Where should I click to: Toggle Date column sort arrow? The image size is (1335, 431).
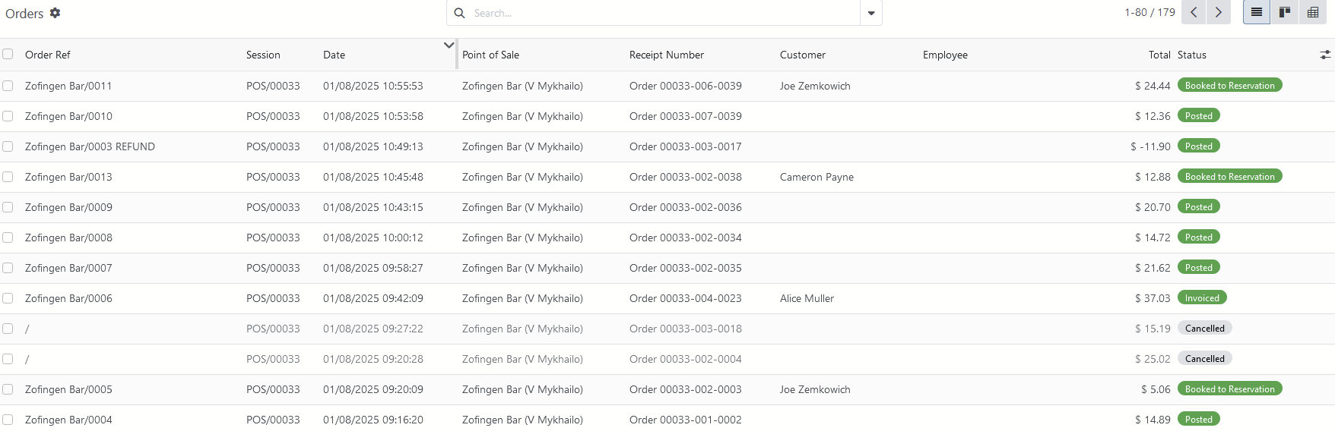(x=449, y=46)
